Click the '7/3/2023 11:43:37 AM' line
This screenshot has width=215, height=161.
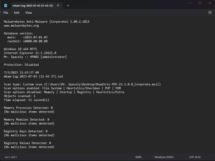tap(21, 73)
